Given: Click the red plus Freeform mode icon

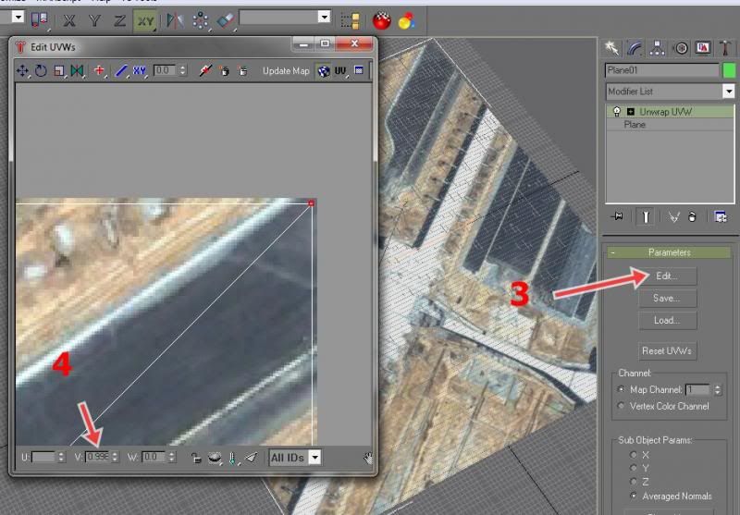Looking at the screenshot, I should (x=99, y=71).
